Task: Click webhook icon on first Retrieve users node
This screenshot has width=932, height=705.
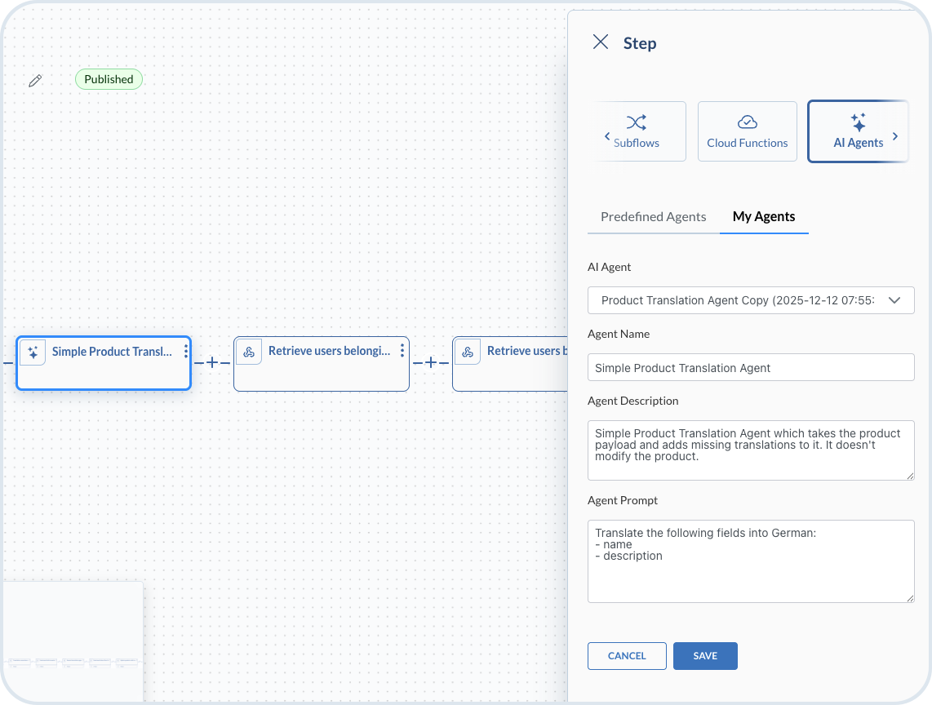Action: point(249,352)
